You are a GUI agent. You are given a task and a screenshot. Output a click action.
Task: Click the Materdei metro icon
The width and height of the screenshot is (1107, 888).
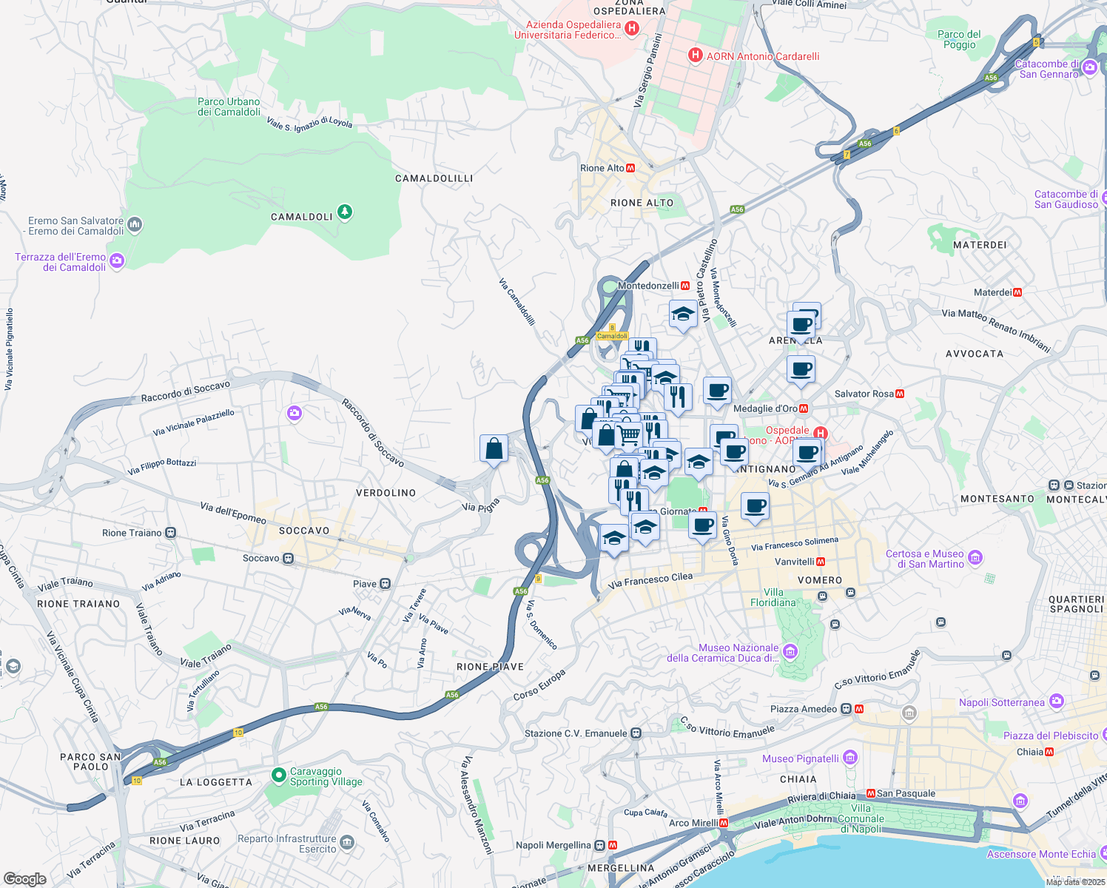(1017, 292)
